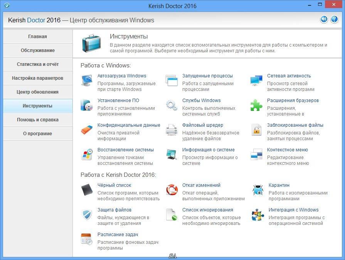Switch to the Обслуживание section
This screenshot has width=345, height=260.
(38, 50)
